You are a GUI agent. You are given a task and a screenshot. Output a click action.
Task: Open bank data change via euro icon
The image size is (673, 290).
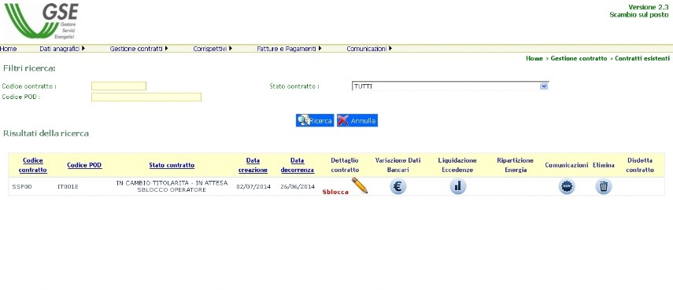pyautogui.click(x=398, y=186)
